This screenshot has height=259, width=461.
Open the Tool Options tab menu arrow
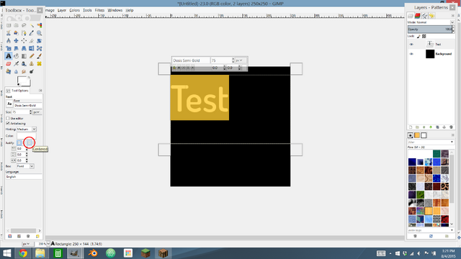[x=40, y=91]
